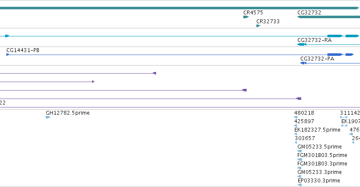This screenshot has width=360, height=187.
Task: Click the GH12782.5prime EST marker
Action: point(48,117)
